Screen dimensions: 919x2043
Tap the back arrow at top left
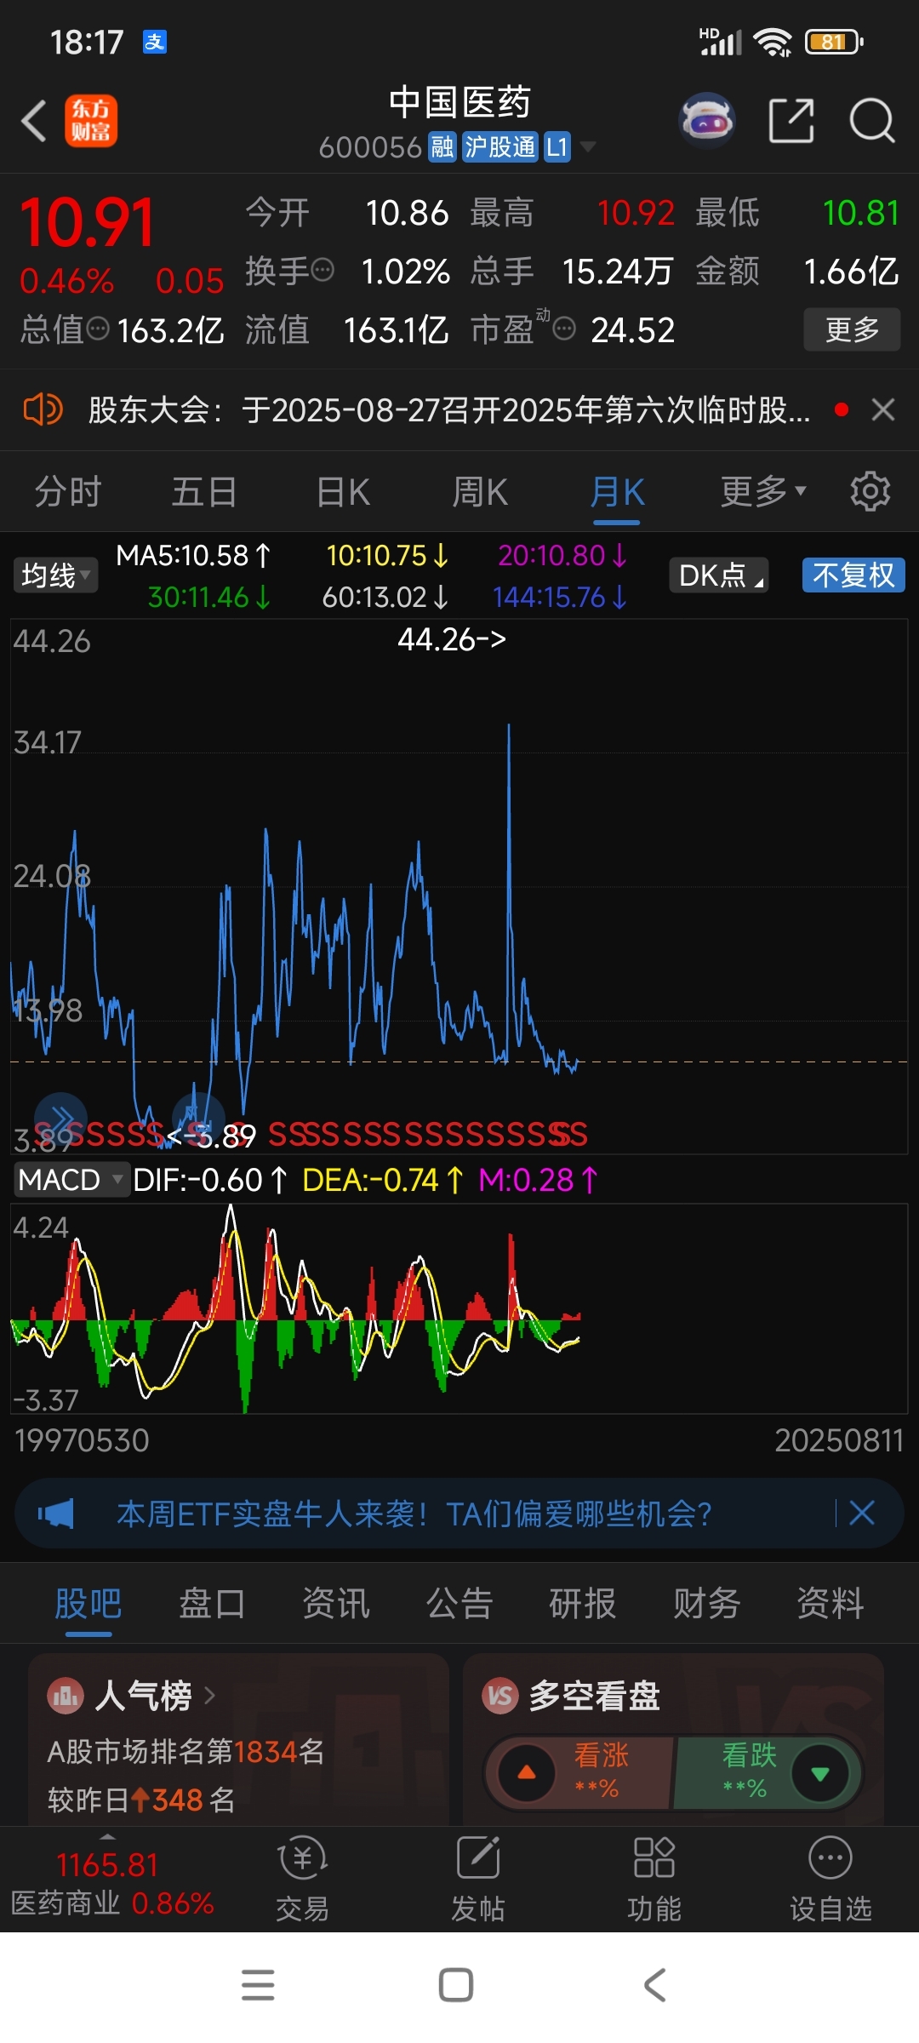tap(34, 120)
